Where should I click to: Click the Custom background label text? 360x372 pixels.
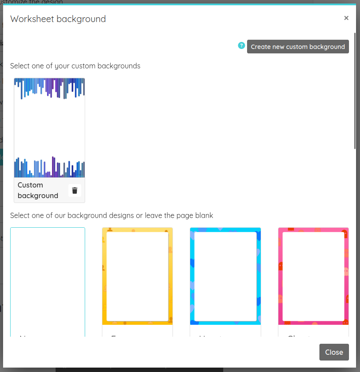38,190
